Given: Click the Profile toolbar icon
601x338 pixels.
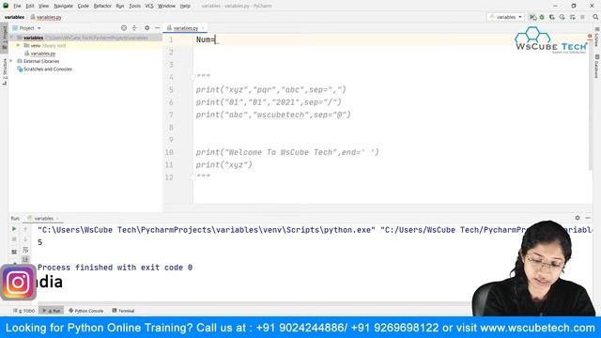Looking at the screenshot, I should point(562,17).
